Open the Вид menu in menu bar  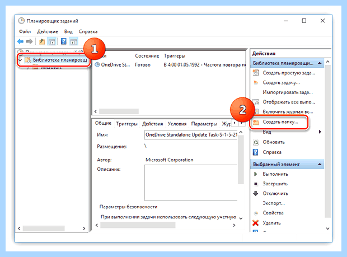[x=68, y=32]
